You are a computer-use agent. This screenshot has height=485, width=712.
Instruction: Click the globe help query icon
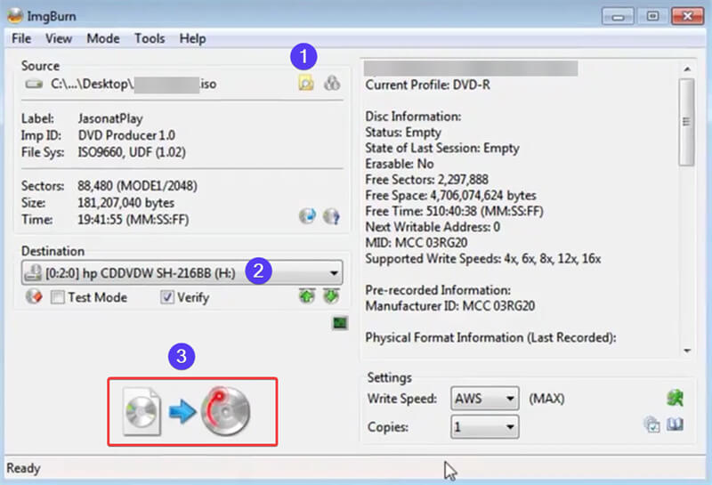point(331,216)
